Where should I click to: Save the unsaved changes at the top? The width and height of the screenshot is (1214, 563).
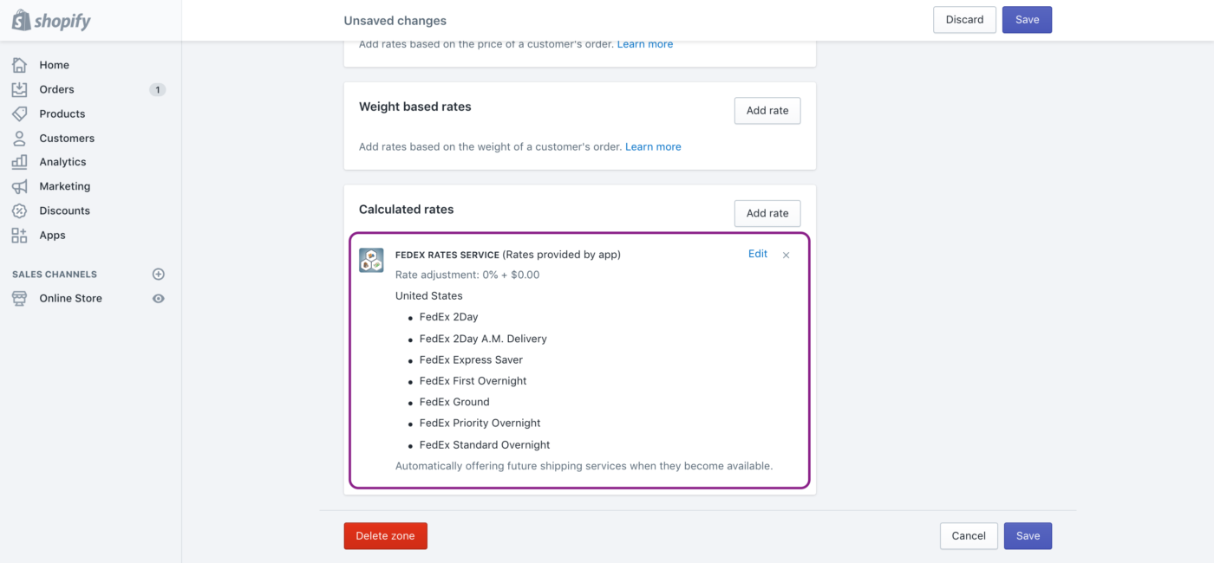point(1027,19)
